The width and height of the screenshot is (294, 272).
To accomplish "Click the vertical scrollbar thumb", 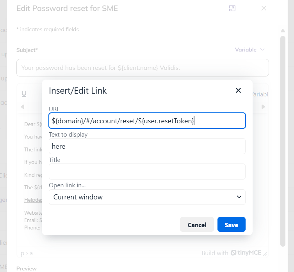I will 283,141.
